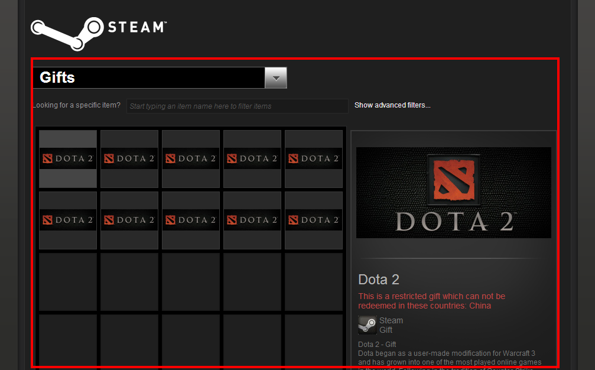
Task: Open the Gifts inventory dropdown arrow
Action: click(x=276, y=77)
